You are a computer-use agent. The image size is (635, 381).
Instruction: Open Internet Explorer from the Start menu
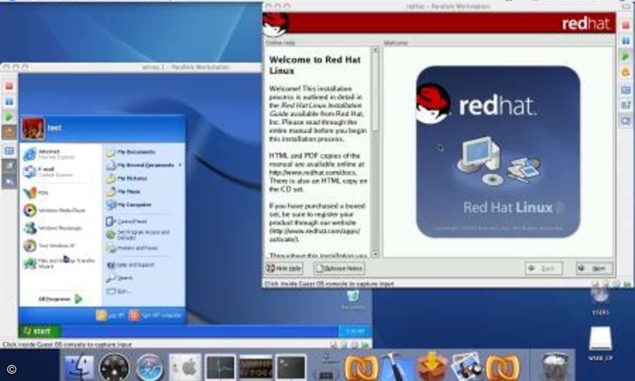click(48, 154)
